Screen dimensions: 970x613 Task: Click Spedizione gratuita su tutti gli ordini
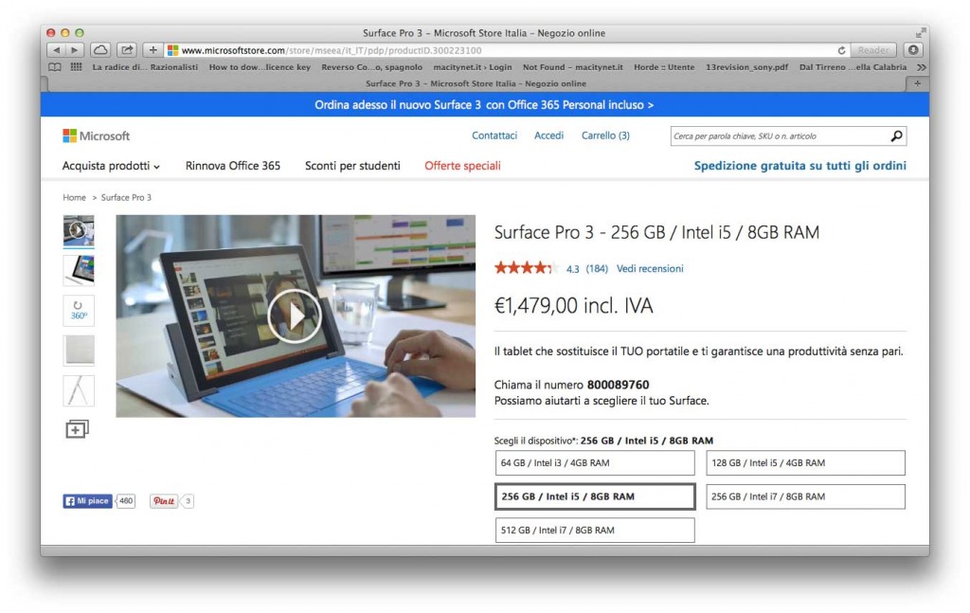tap(799, 166)
